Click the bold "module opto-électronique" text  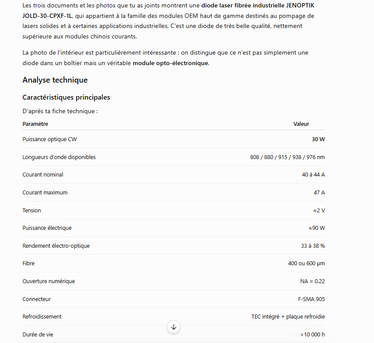pos(170,63)
